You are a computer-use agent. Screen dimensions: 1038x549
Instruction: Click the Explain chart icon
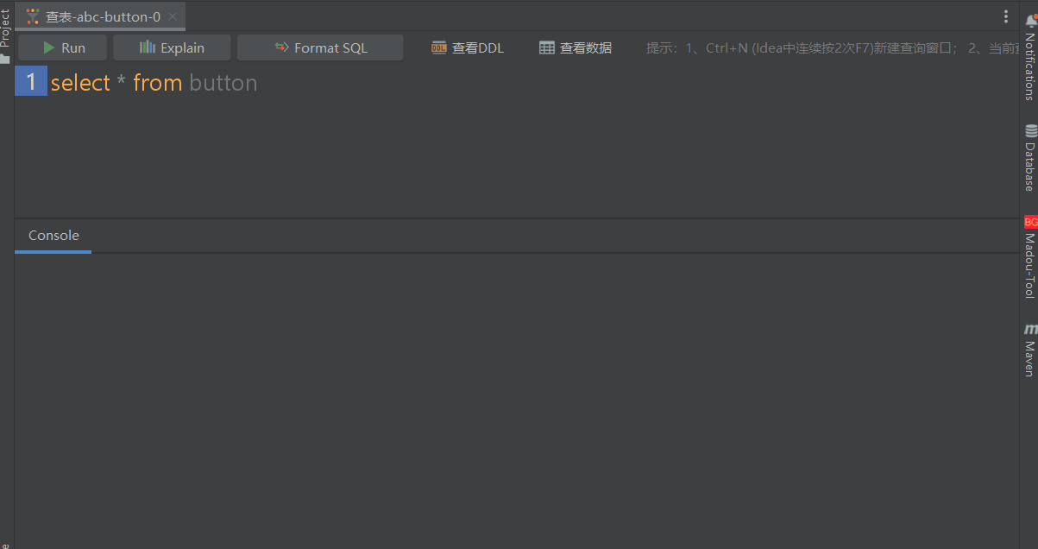coord(148,47)
